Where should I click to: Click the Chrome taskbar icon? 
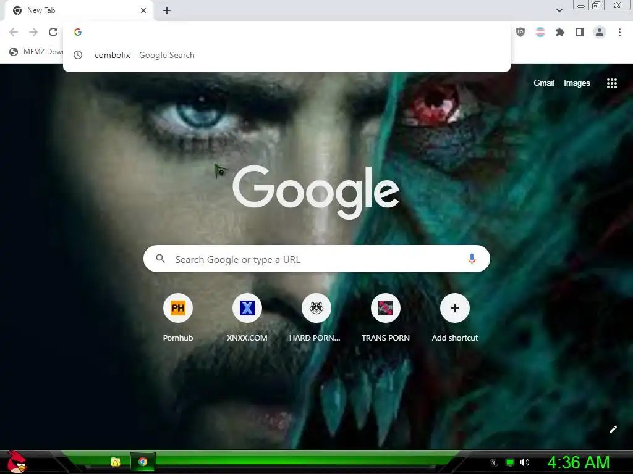click(x=143, y=462)
